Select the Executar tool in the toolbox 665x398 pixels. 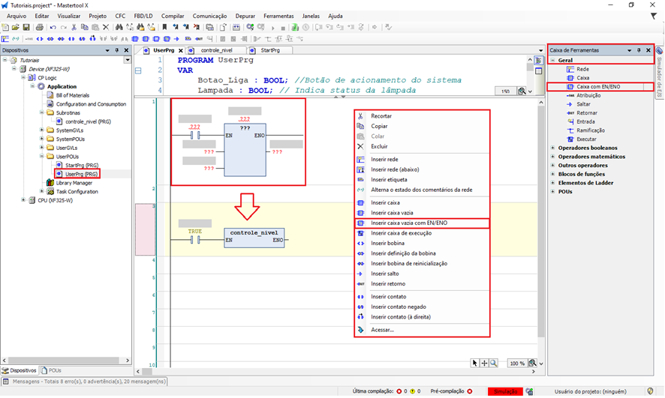587,139
